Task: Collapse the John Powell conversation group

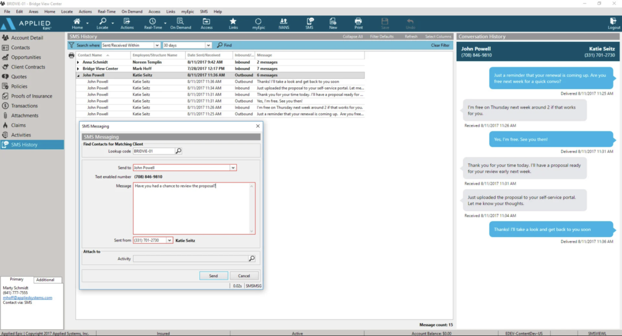Action: (78, 75)
